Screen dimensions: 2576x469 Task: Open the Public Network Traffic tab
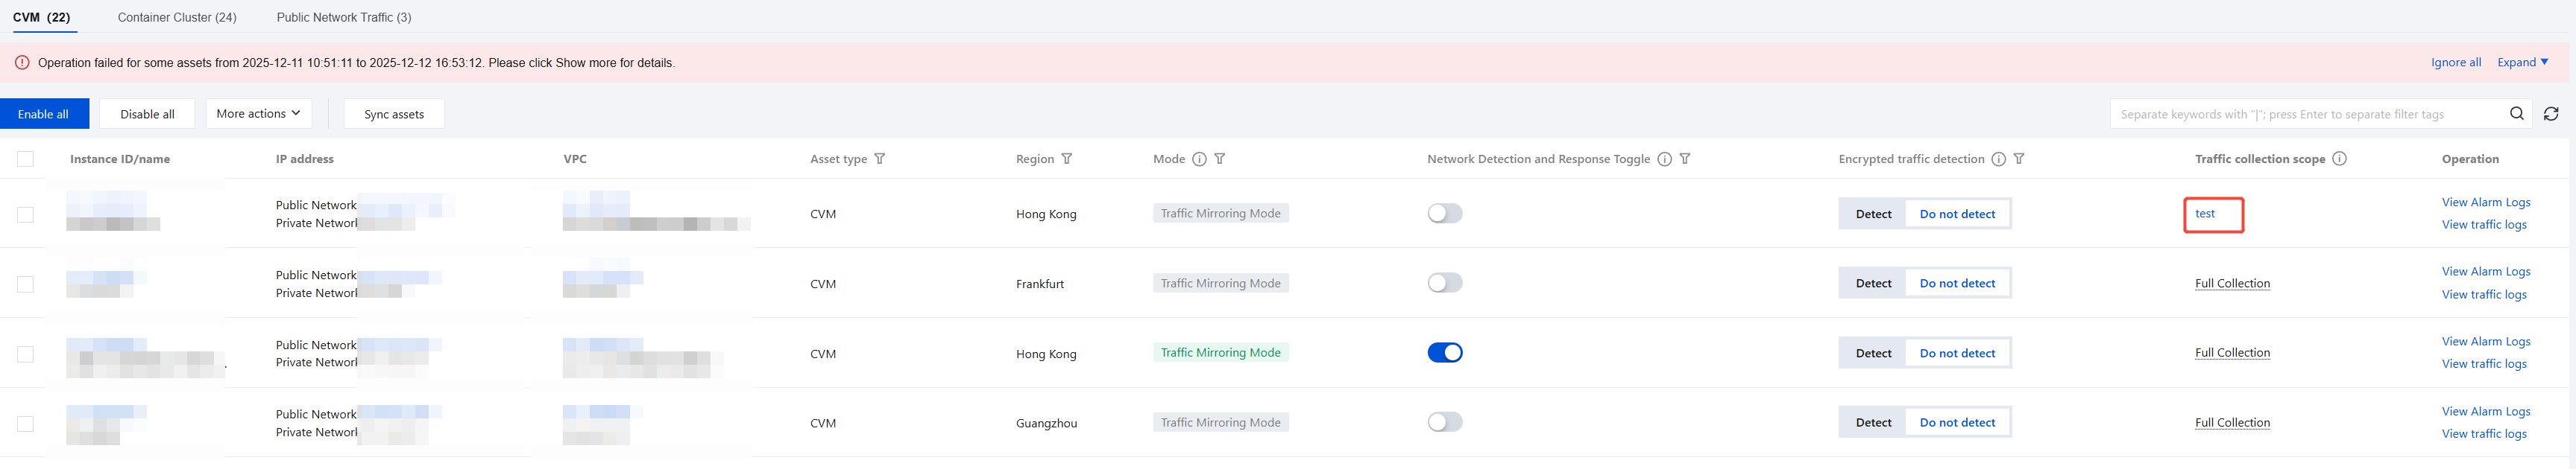coord(344,17)
